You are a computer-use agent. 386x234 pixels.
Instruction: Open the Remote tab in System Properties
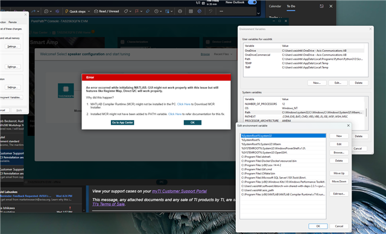point(13,22)
